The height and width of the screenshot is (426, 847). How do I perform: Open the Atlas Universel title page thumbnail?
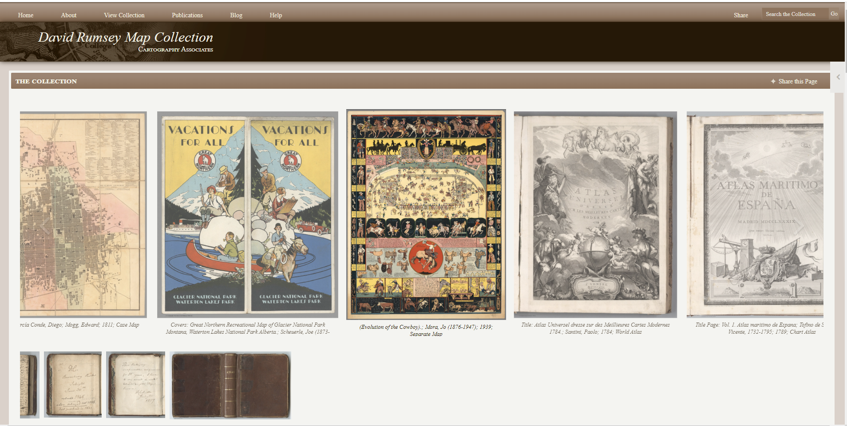point(595,214)
